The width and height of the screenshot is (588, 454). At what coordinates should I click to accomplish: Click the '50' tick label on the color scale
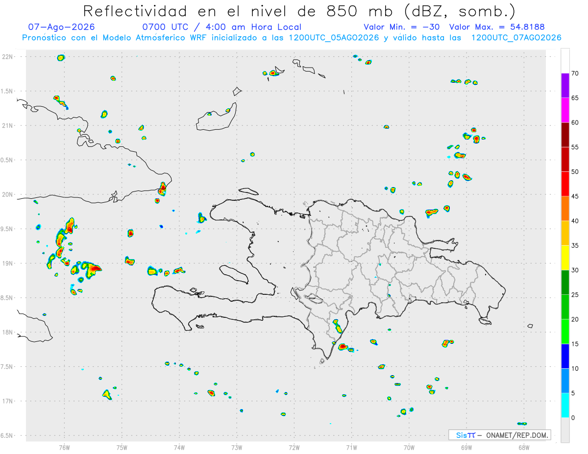click(x=575, y=172)
